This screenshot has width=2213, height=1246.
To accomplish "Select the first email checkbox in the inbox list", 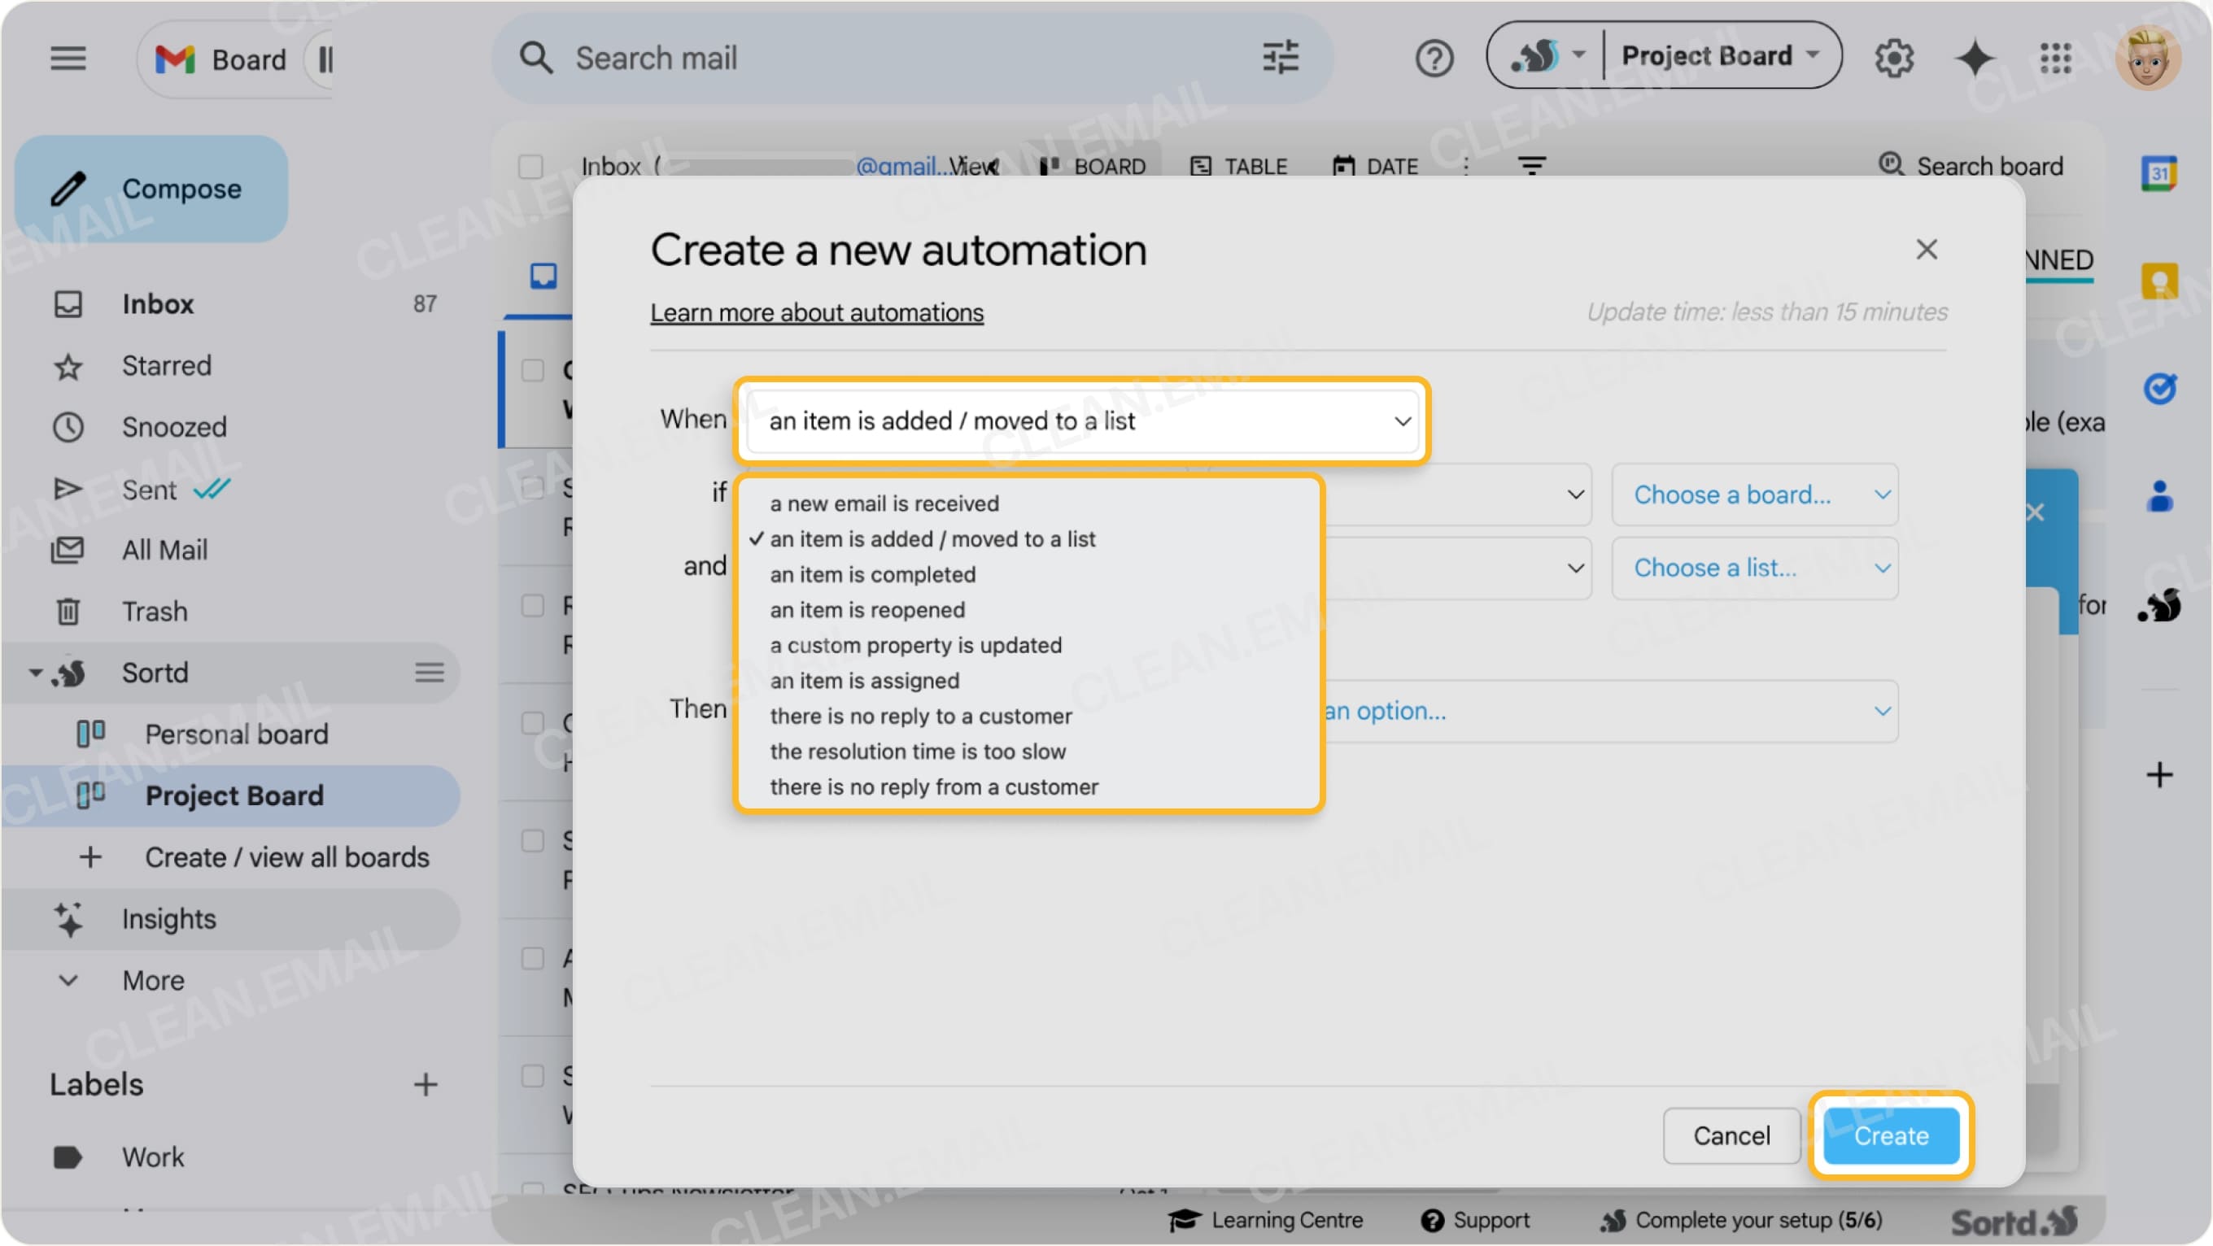I will click(x=533, y=372).
